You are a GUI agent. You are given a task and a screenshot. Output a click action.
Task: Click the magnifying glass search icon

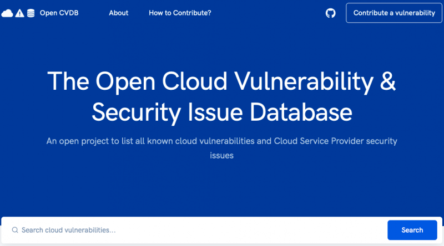tap(15, 230)
